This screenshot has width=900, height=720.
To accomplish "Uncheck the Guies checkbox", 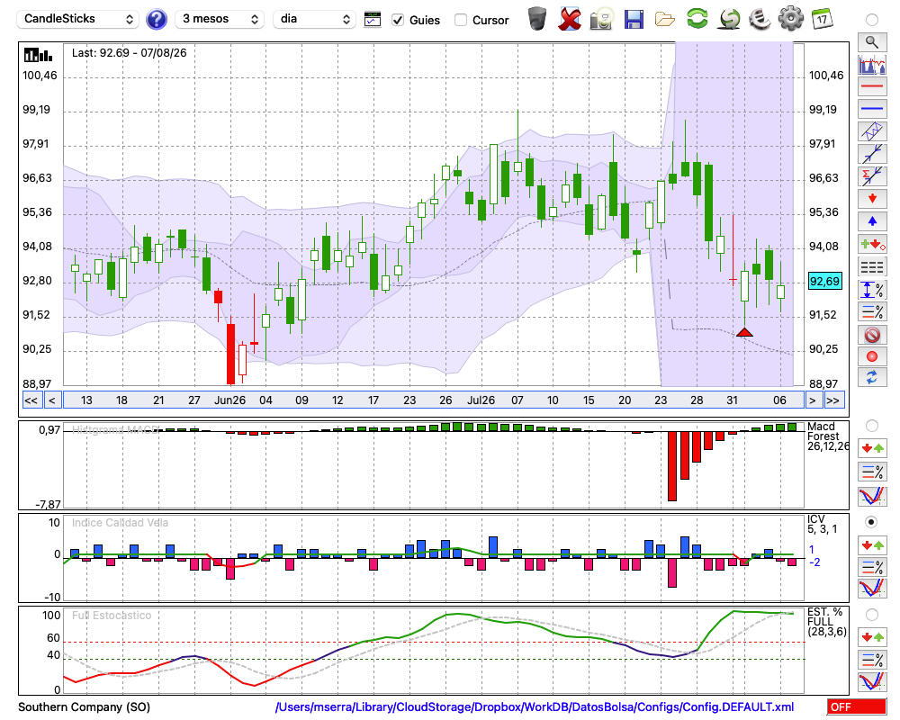I will pyautogui.click(x=397, y=20).
